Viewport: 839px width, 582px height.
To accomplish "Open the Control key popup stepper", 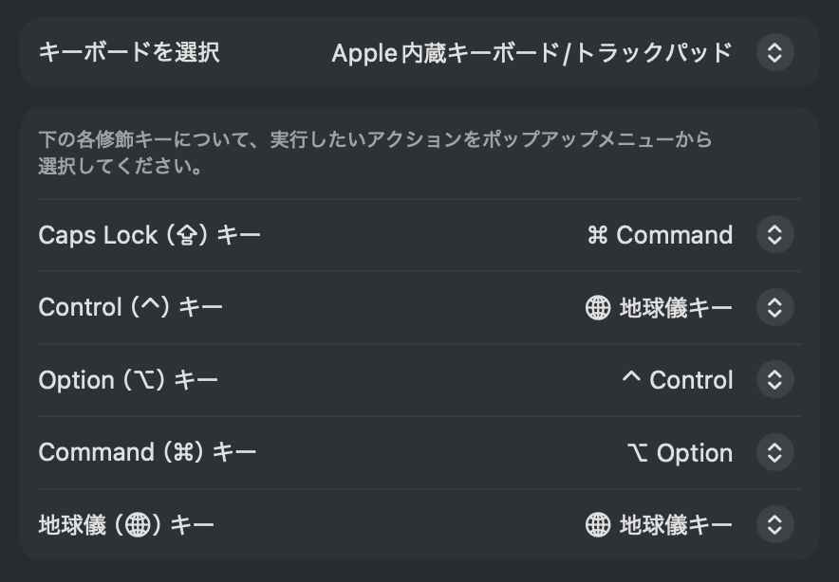I will [774, 307].
